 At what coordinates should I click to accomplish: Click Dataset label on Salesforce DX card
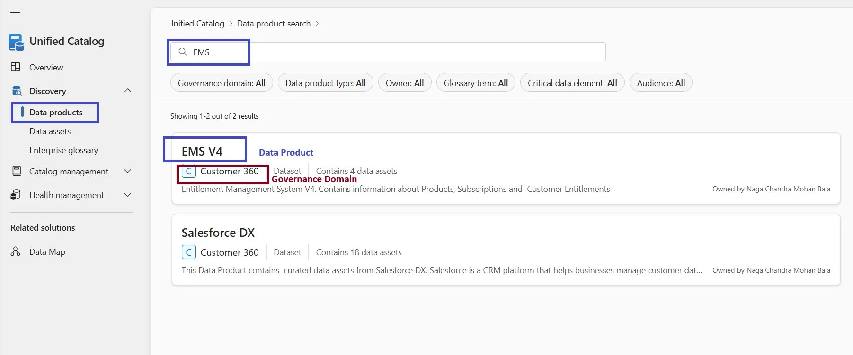287,252
